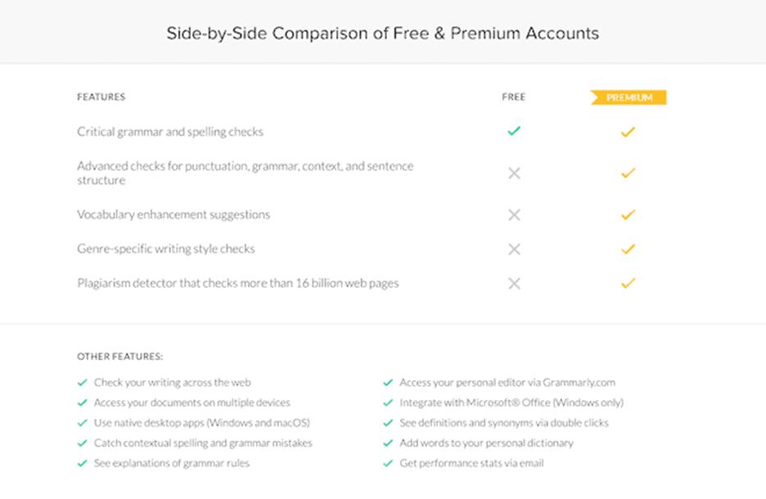Click the Free X mark for plagiarism detector
This screenshot has height=499, width=766.
click(x=514, y=283)
